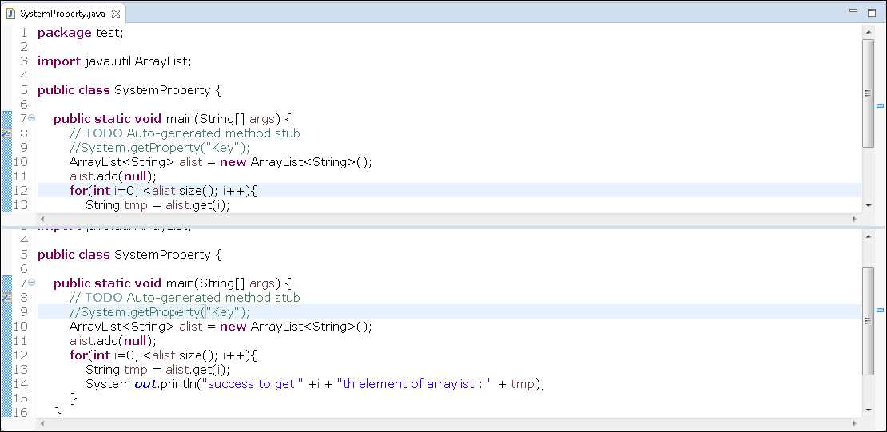Click the Java file icon on the SystemProperty.java tab
Image resolution: width=887 pixels, height=432 pixels.
pos(10,14)
